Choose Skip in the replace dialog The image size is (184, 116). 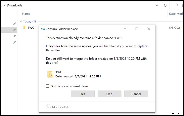point(109,94)
